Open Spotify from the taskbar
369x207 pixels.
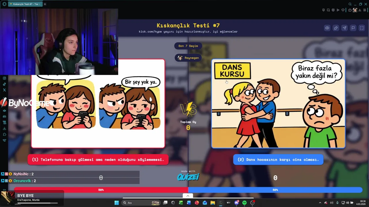(244, 203)
